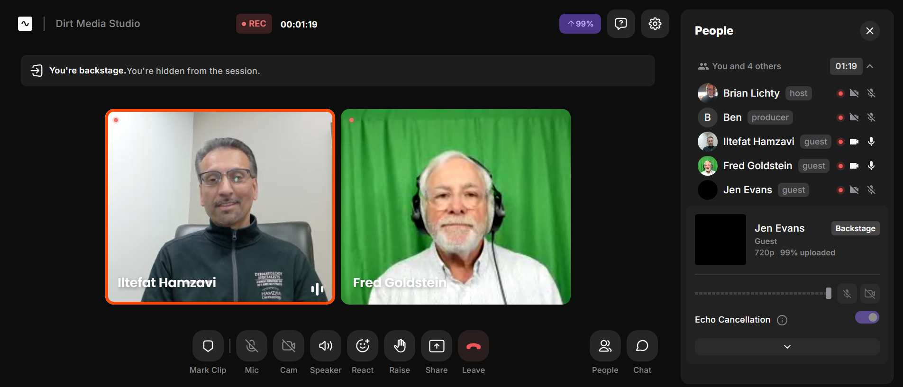This screenshot has height=387, width=903.
Task: Click the Mark Clip button
Action: [208, 346]
